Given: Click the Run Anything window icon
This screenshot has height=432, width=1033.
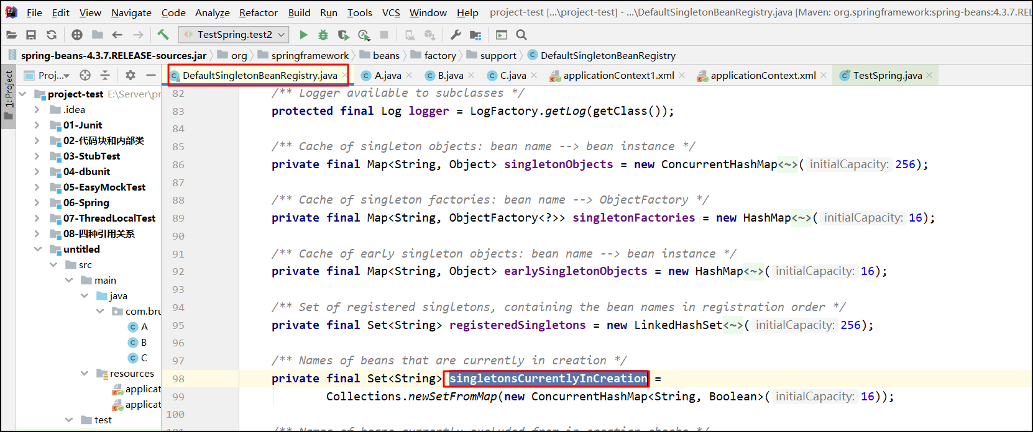Looking at the screenshot, I should pyautogui.click(x=502, y=35).
